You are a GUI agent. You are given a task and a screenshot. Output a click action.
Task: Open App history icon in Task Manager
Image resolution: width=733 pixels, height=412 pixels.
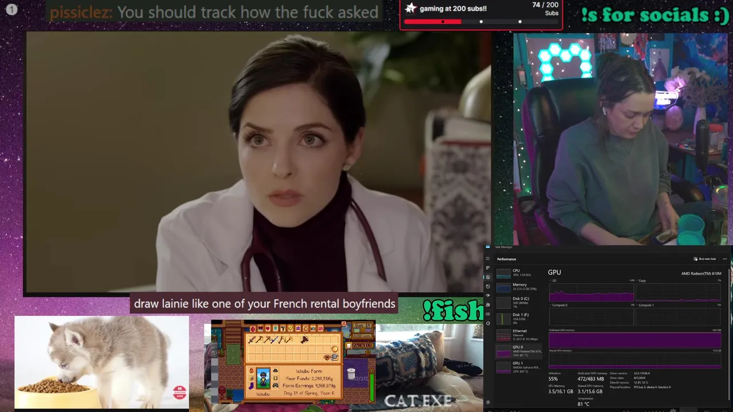488,286
